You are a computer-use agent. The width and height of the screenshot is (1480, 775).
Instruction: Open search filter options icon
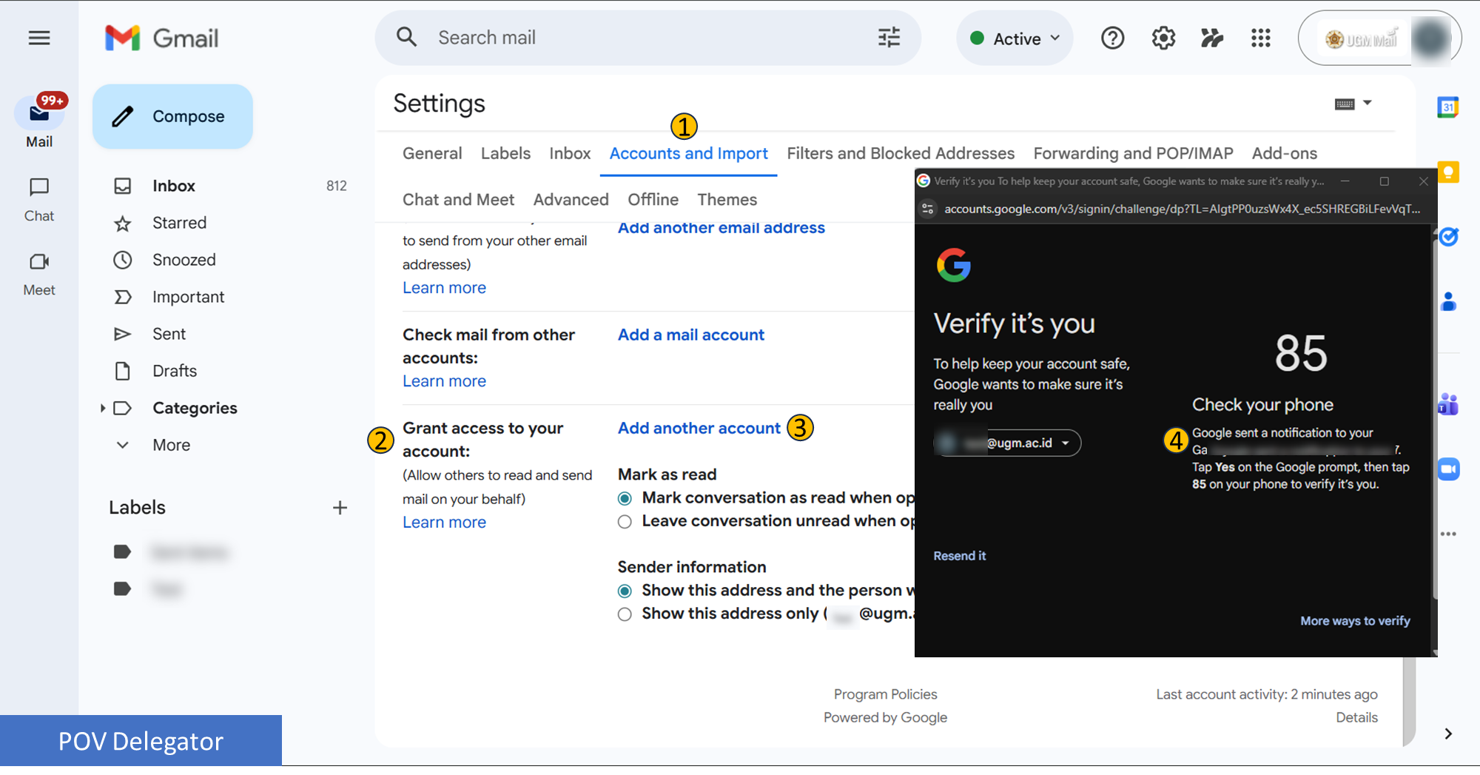coord(889,38)
